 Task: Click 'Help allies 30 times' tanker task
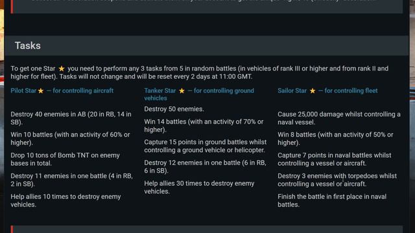pyautogui.click(x=199, y=187)
